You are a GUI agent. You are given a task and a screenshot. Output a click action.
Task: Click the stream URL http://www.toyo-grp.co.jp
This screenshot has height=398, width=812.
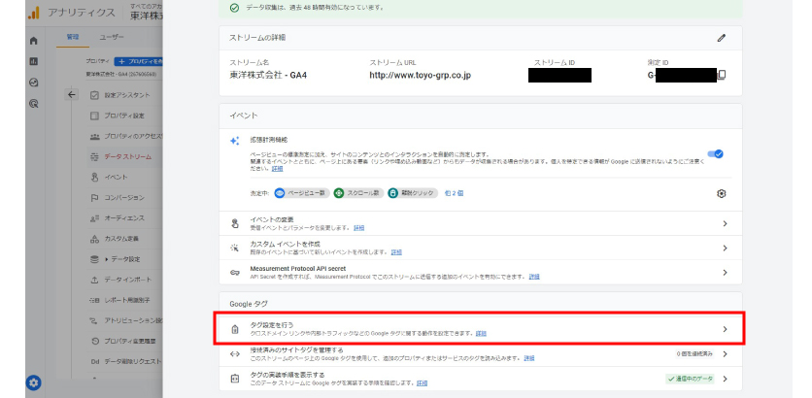(420, 75)
